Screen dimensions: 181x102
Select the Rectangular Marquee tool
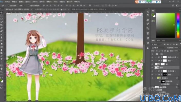click(x=2, y=16)
